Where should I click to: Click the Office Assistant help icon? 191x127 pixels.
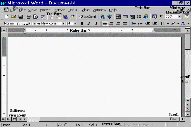[187, 16]
